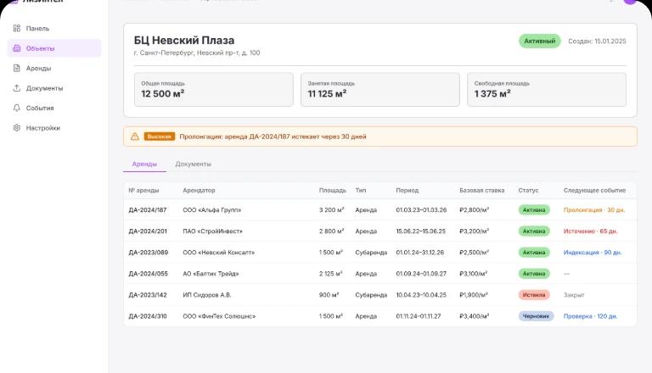Open lease ДА-2024/187 row
Screen dimensions: 652x373
click(x=148, y=209)
